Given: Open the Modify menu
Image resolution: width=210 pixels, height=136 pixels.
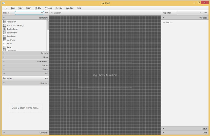Looking at the screenshot, I should tap(38, 8).
